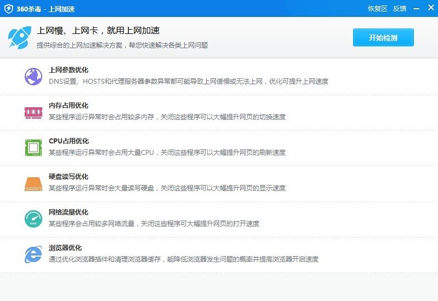Minimize the 360杀毒 window
Screen dimensions: 438x301
pos(416,9)
